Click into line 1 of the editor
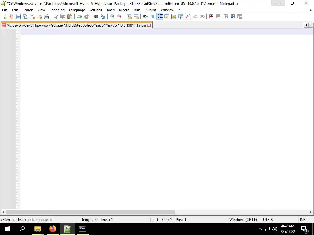 (x=166, y=32)
